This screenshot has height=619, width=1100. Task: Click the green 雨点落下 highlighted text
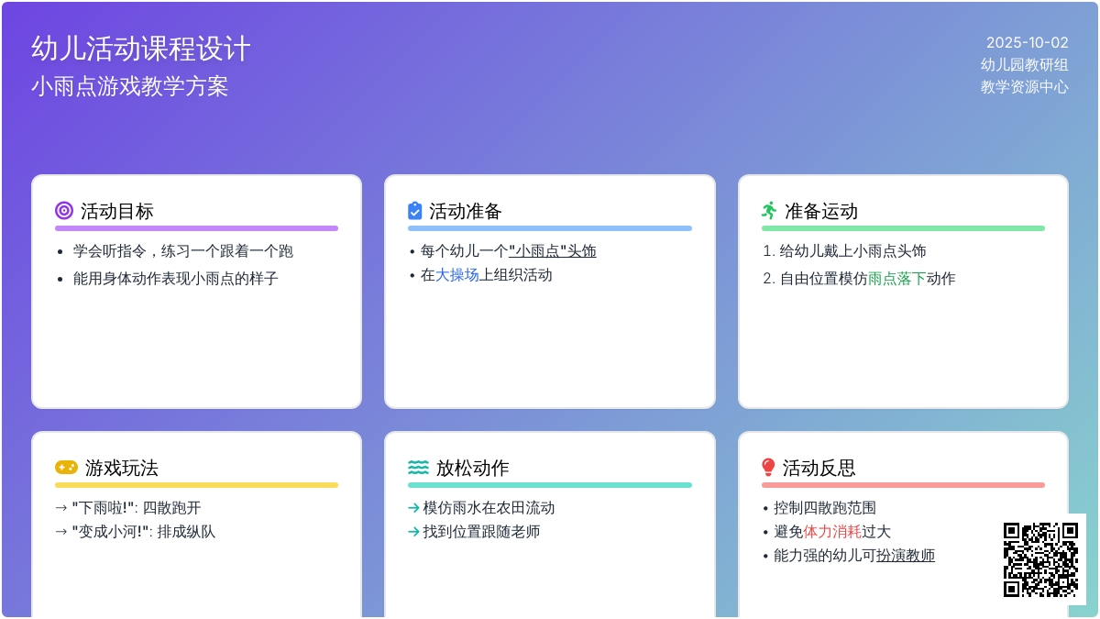click(896, 279)
